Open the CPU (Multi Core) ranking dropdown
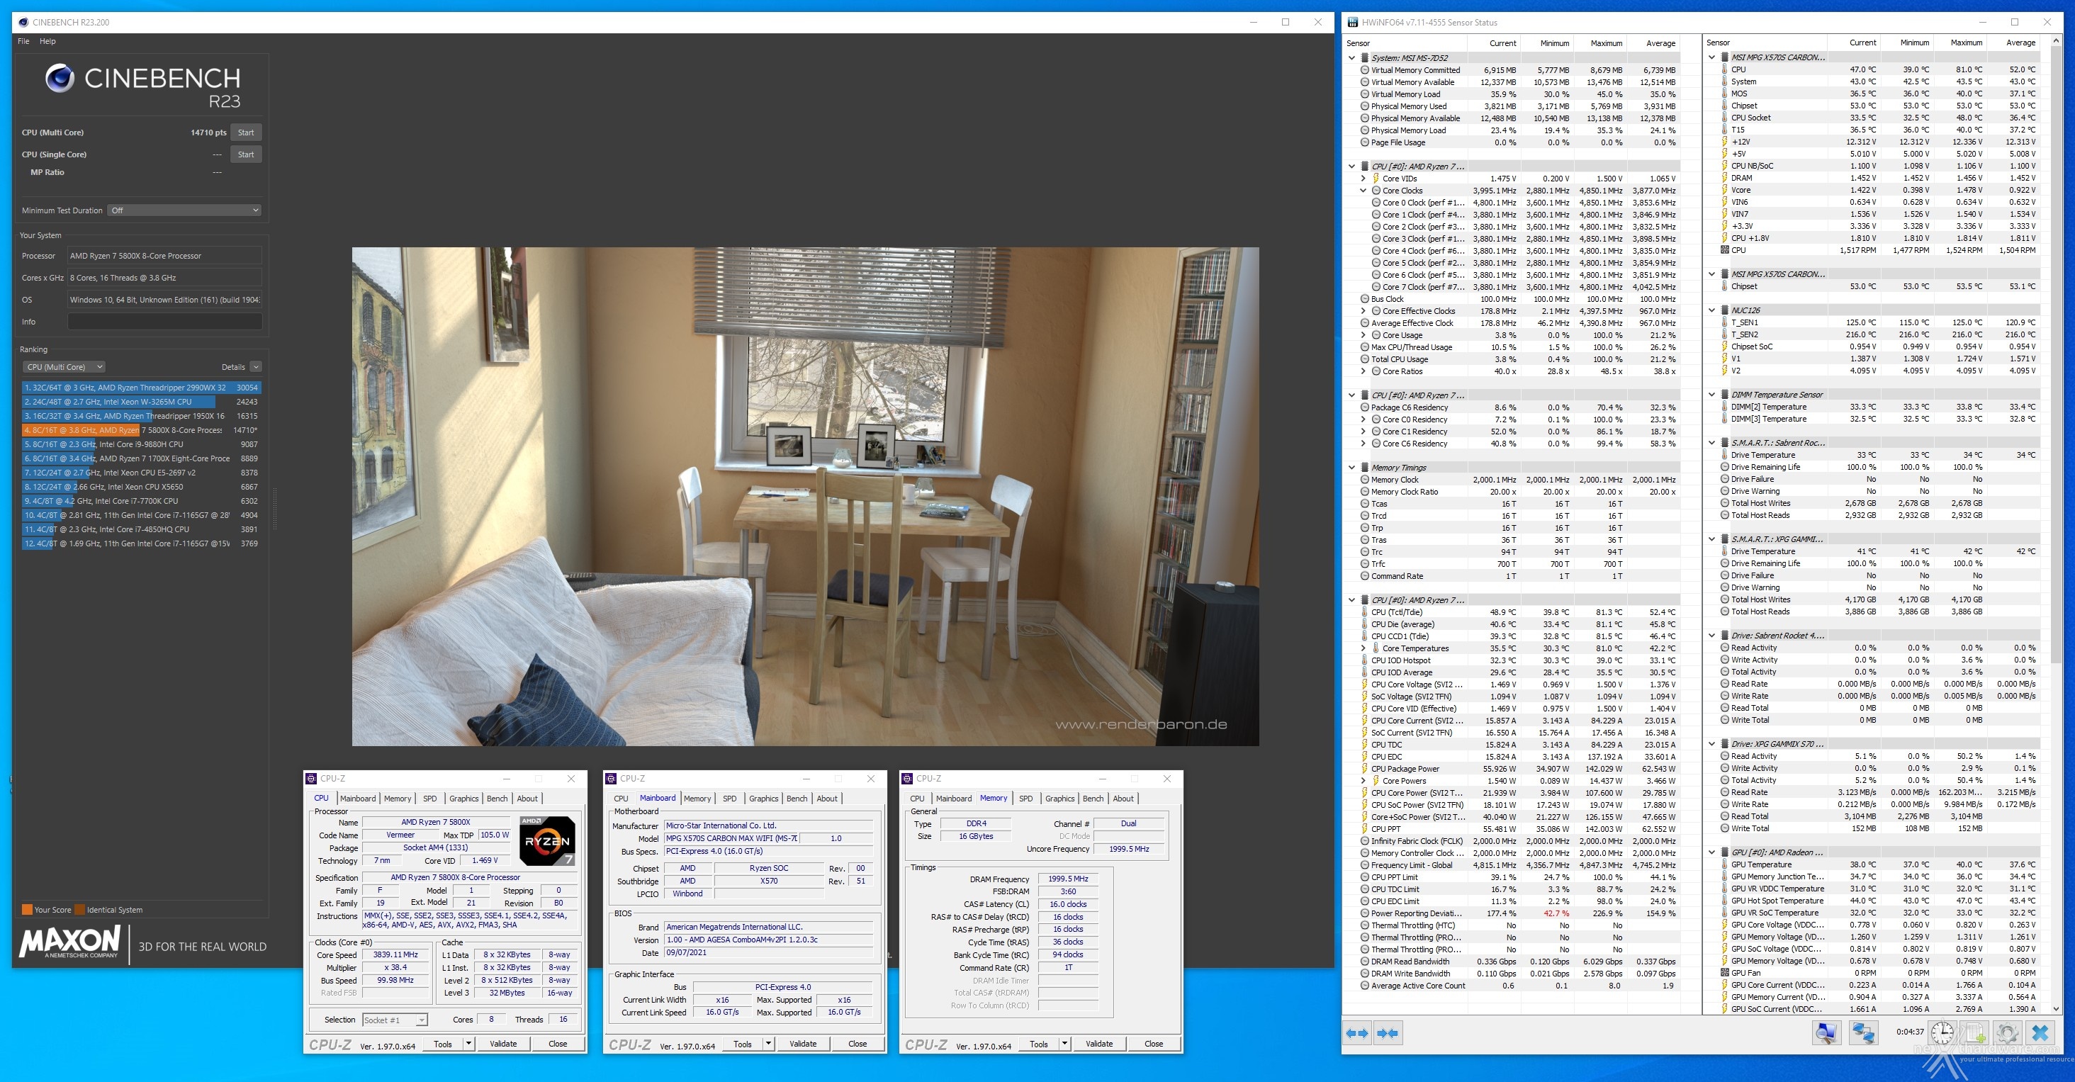 click(64, 366)
